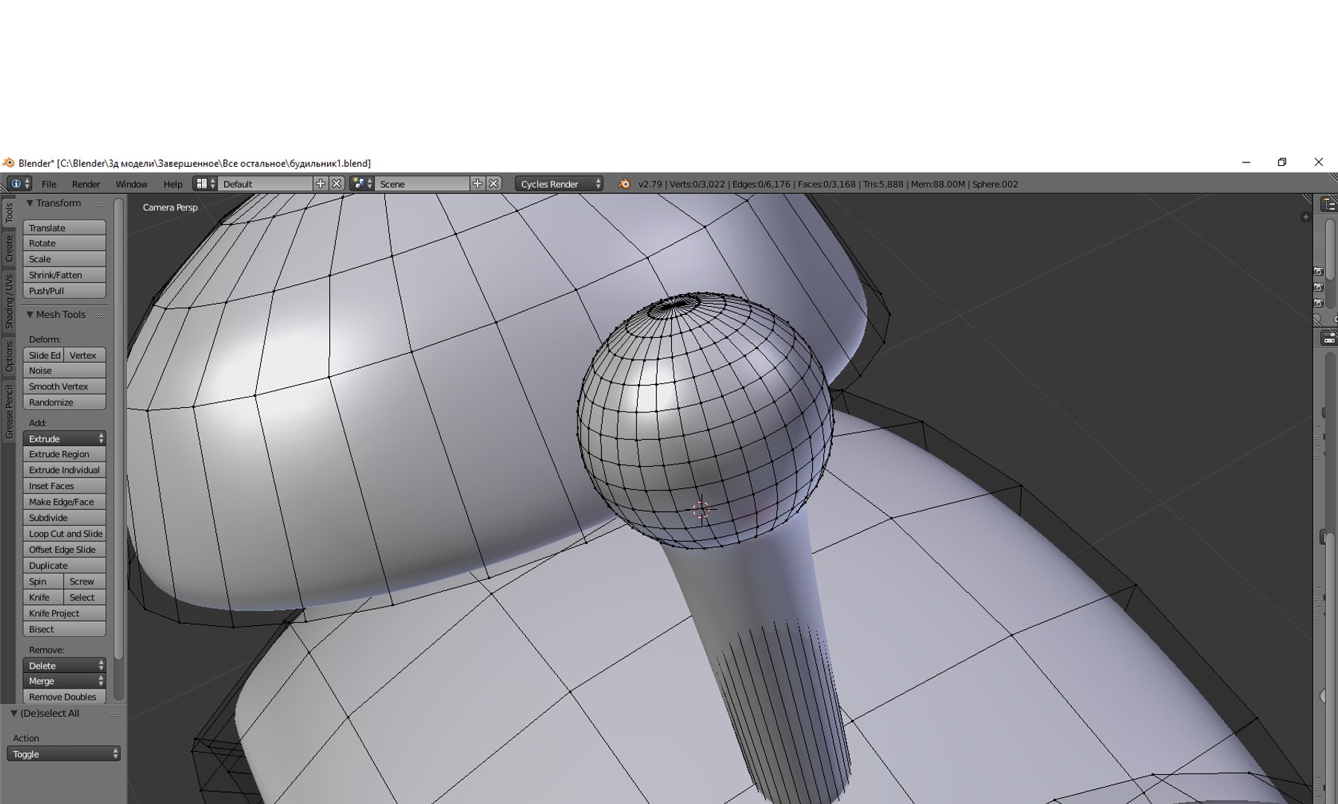This screenshot has width=1338, height=804.
Task: Click the Shrink/Fatten button
Action: click(x=64, y=275)
